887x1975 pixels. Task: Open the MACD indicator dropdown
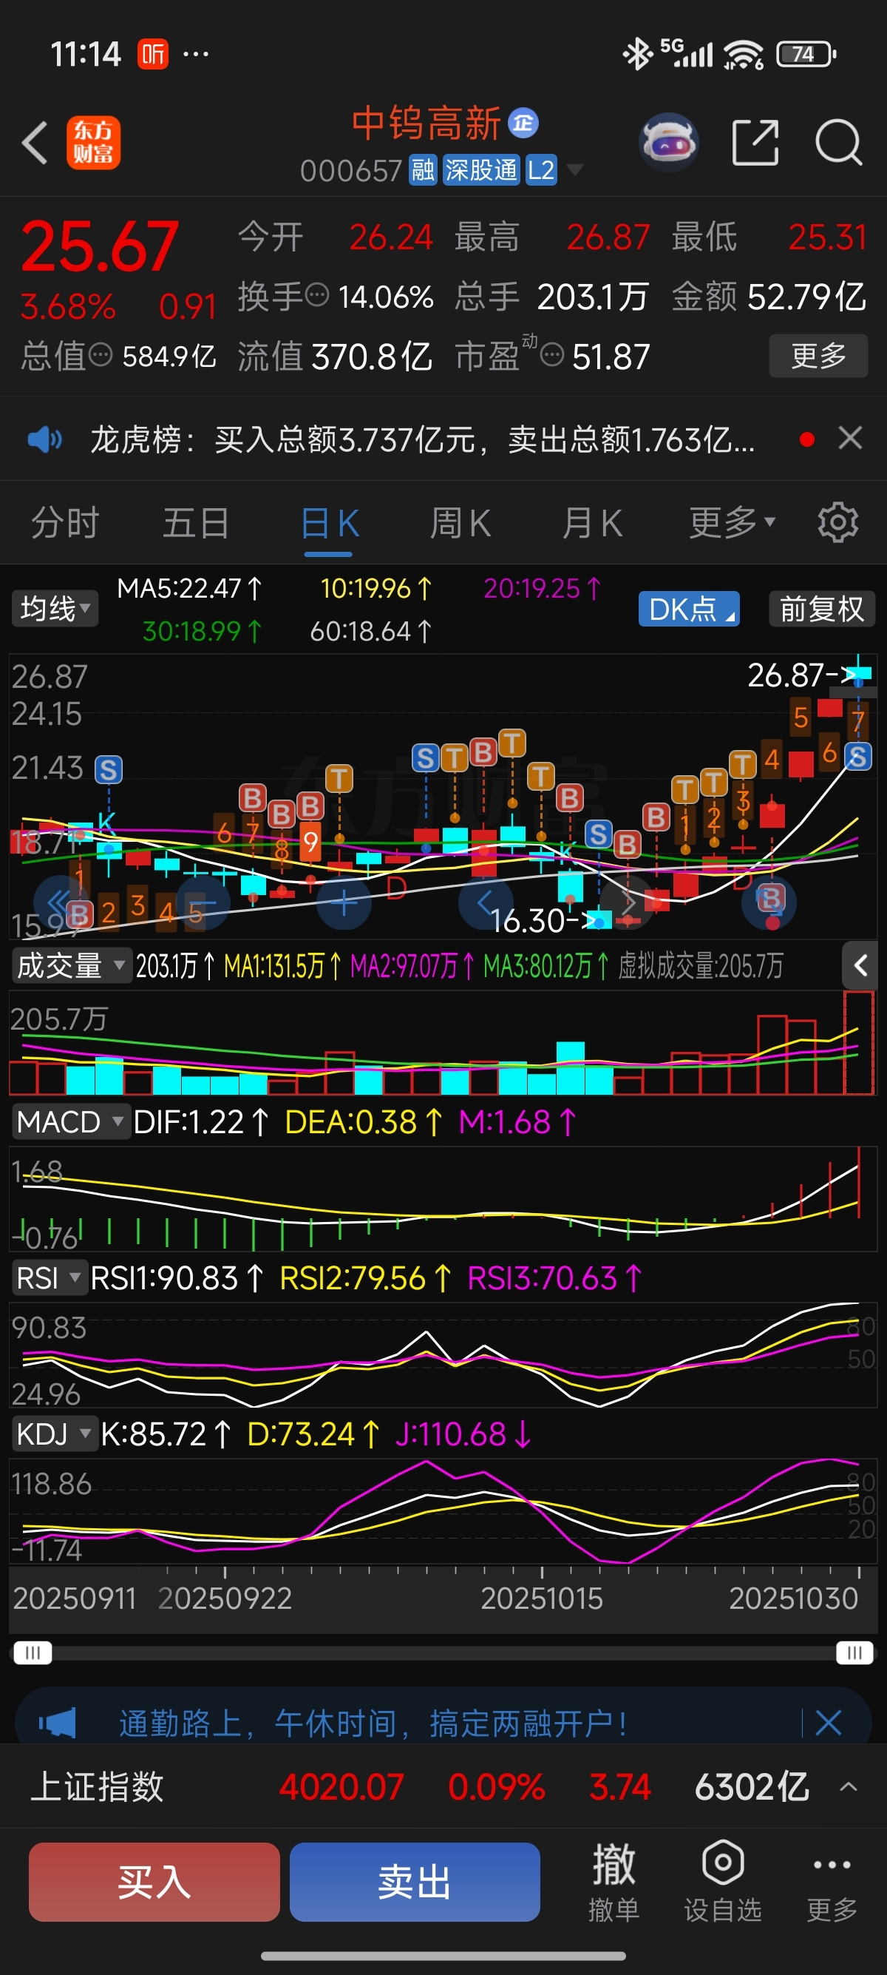70,1121
